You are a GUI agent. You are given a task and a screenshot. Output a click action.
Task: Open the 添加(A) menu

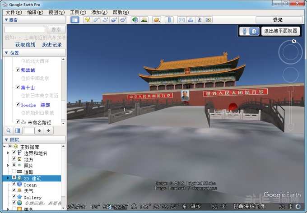point(99,13)
